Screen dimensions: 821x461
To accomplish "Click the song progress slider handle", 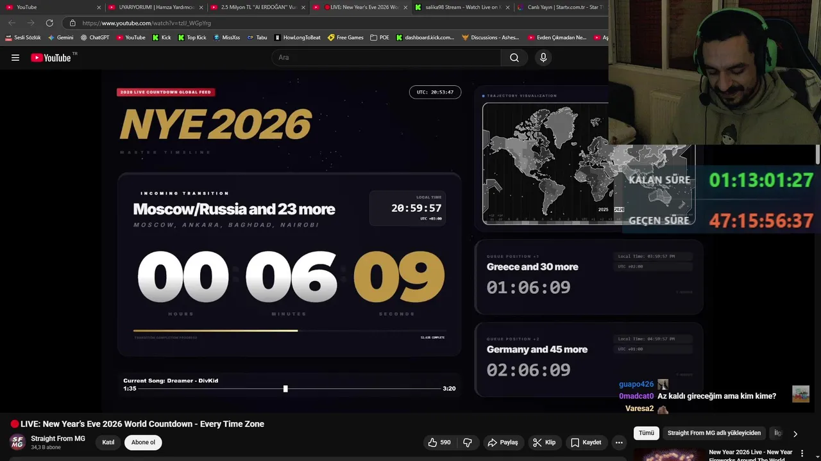I will pos(285,389).
